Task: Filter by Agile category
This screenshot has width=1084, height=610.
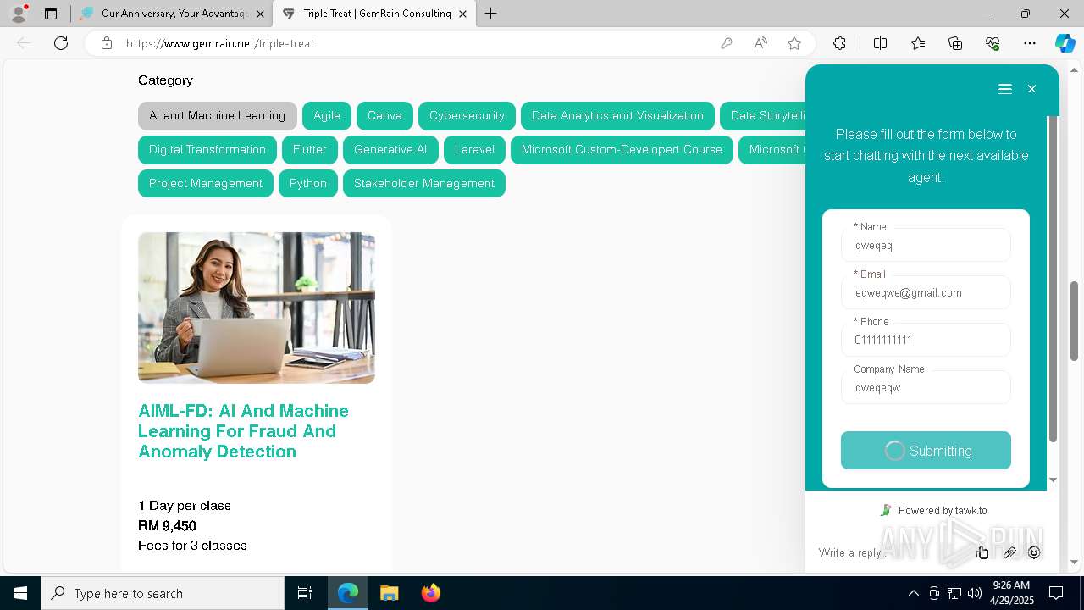Action: (327, 116)
